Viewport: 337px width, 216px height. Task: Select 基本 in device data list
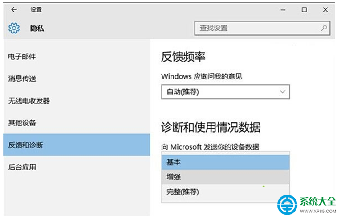click(225, 162)
